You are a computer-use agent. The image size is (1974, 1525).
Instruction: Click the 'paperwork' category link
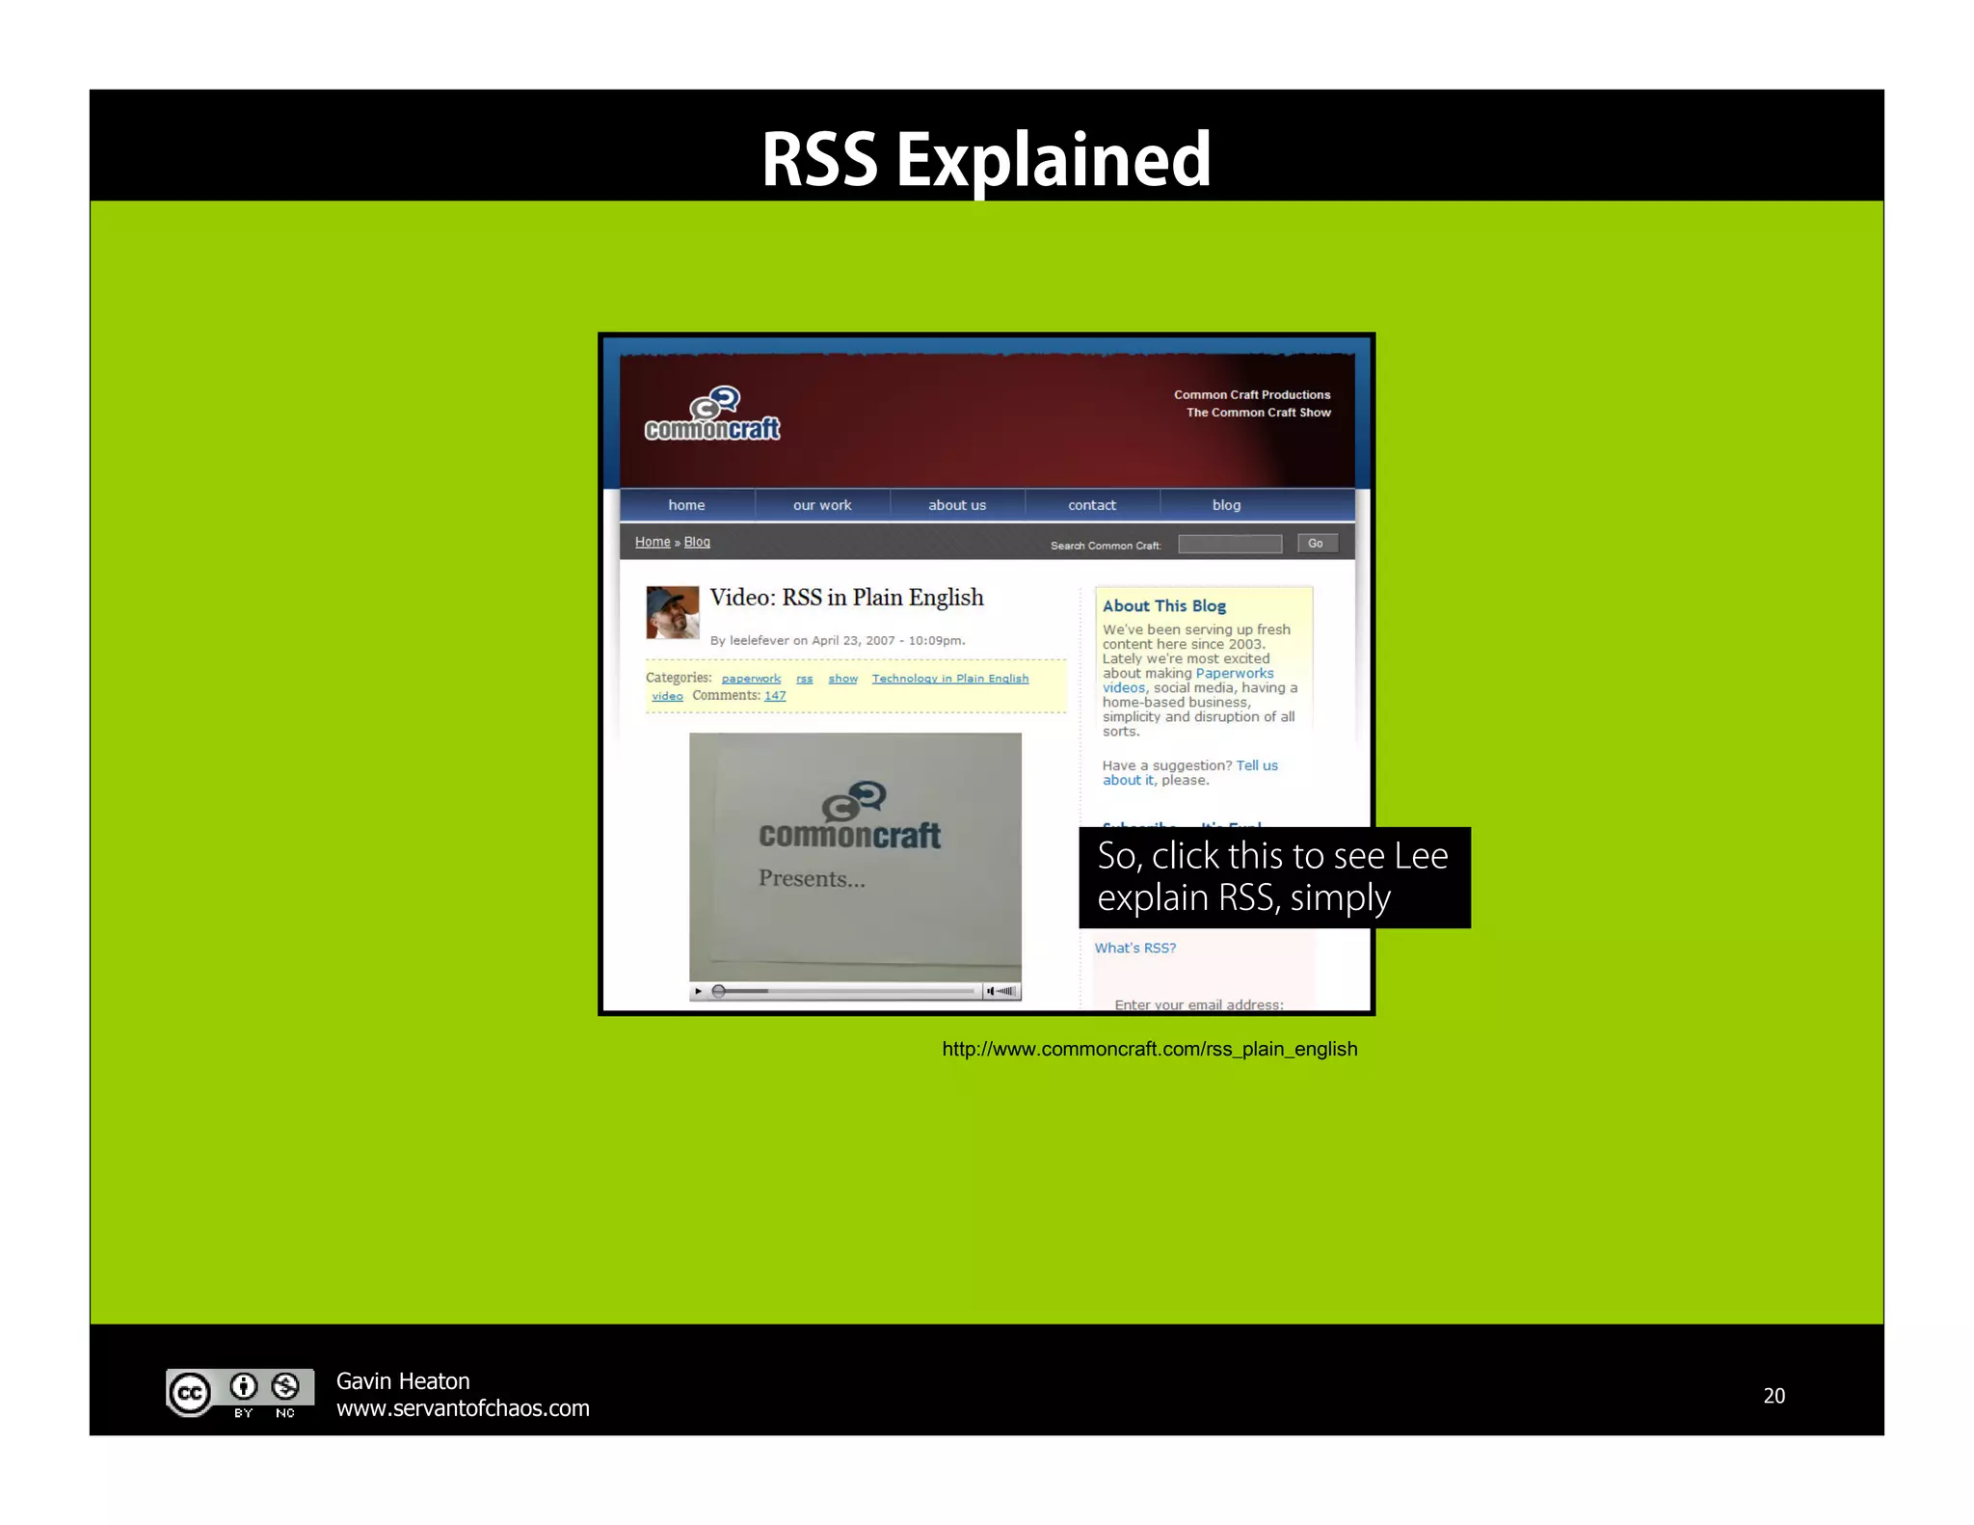(751, 679)
